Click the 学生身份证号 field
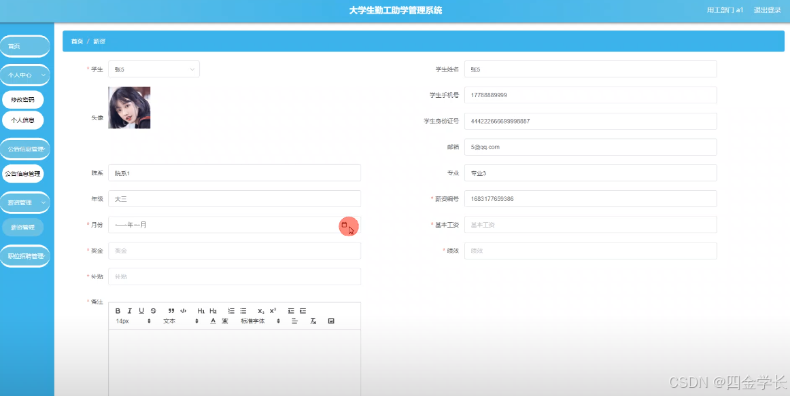Image resolution: width=790 pixels, height=396 pixels. coord(591,122)
